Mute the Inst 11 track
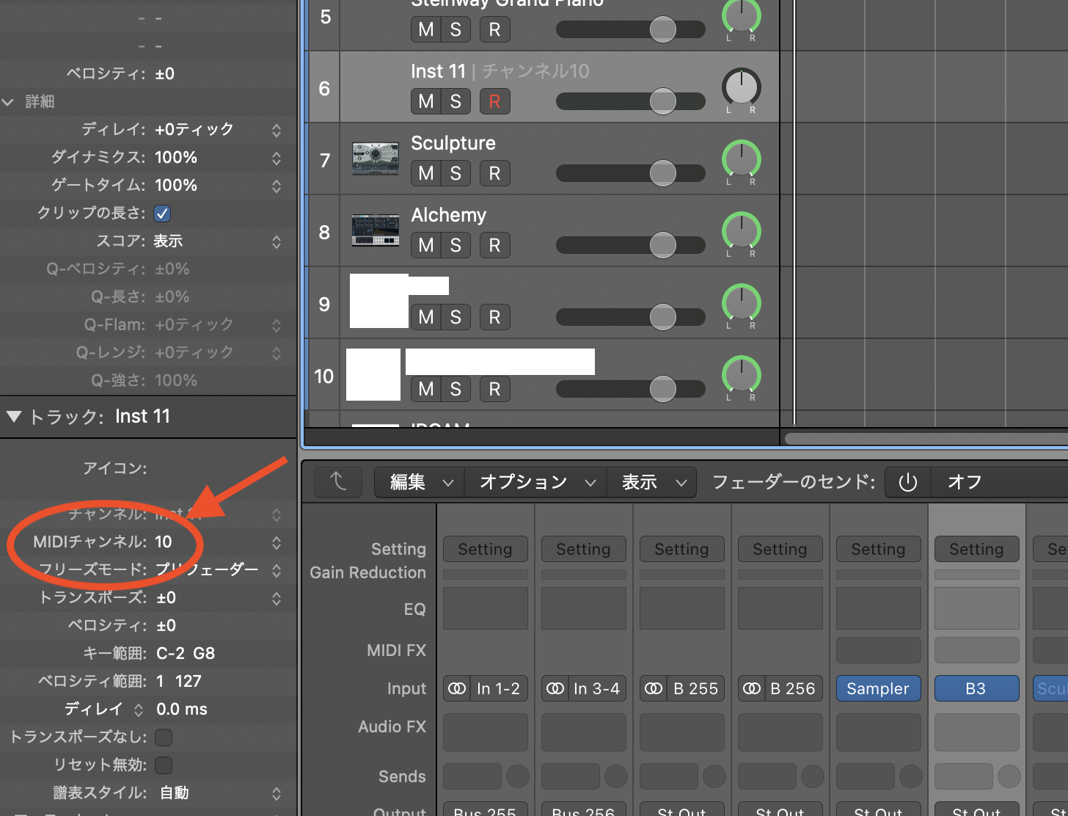The height and width of the screenshot is (816, 1068). click(x=425, y=101)
